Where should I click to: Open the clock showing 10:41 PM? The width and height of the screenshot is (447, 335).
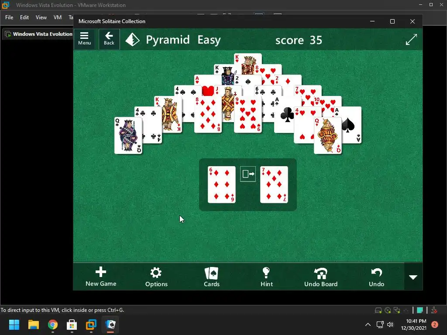click(x=414, y=325)
